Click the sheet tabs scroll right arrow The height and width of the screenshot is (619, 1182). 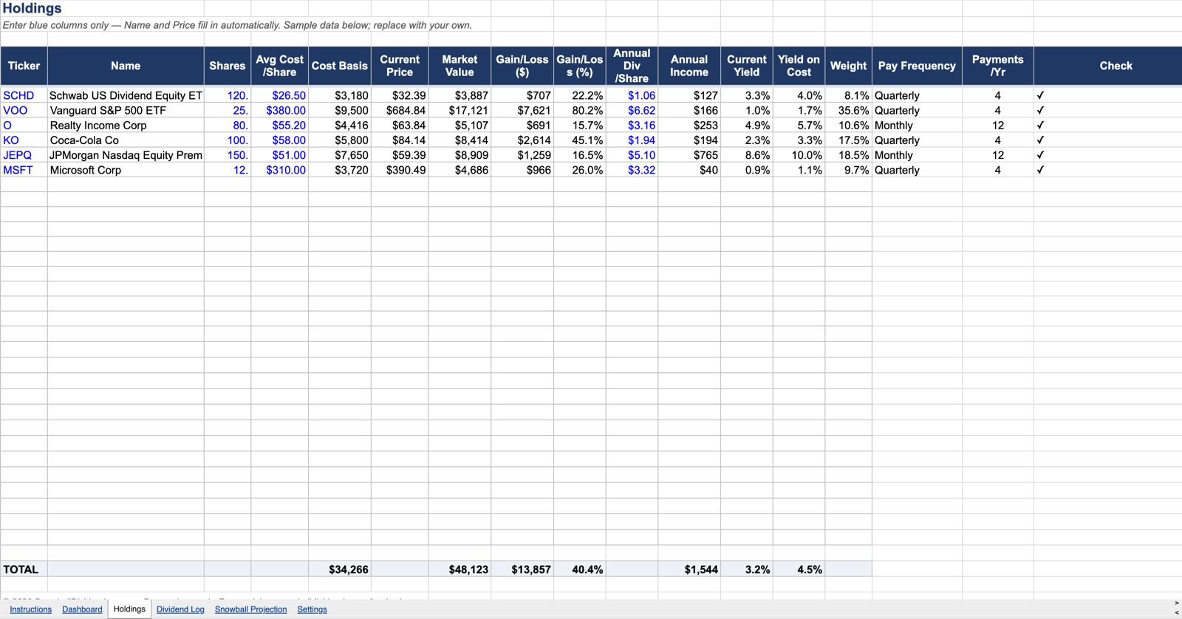(1176, 603)
